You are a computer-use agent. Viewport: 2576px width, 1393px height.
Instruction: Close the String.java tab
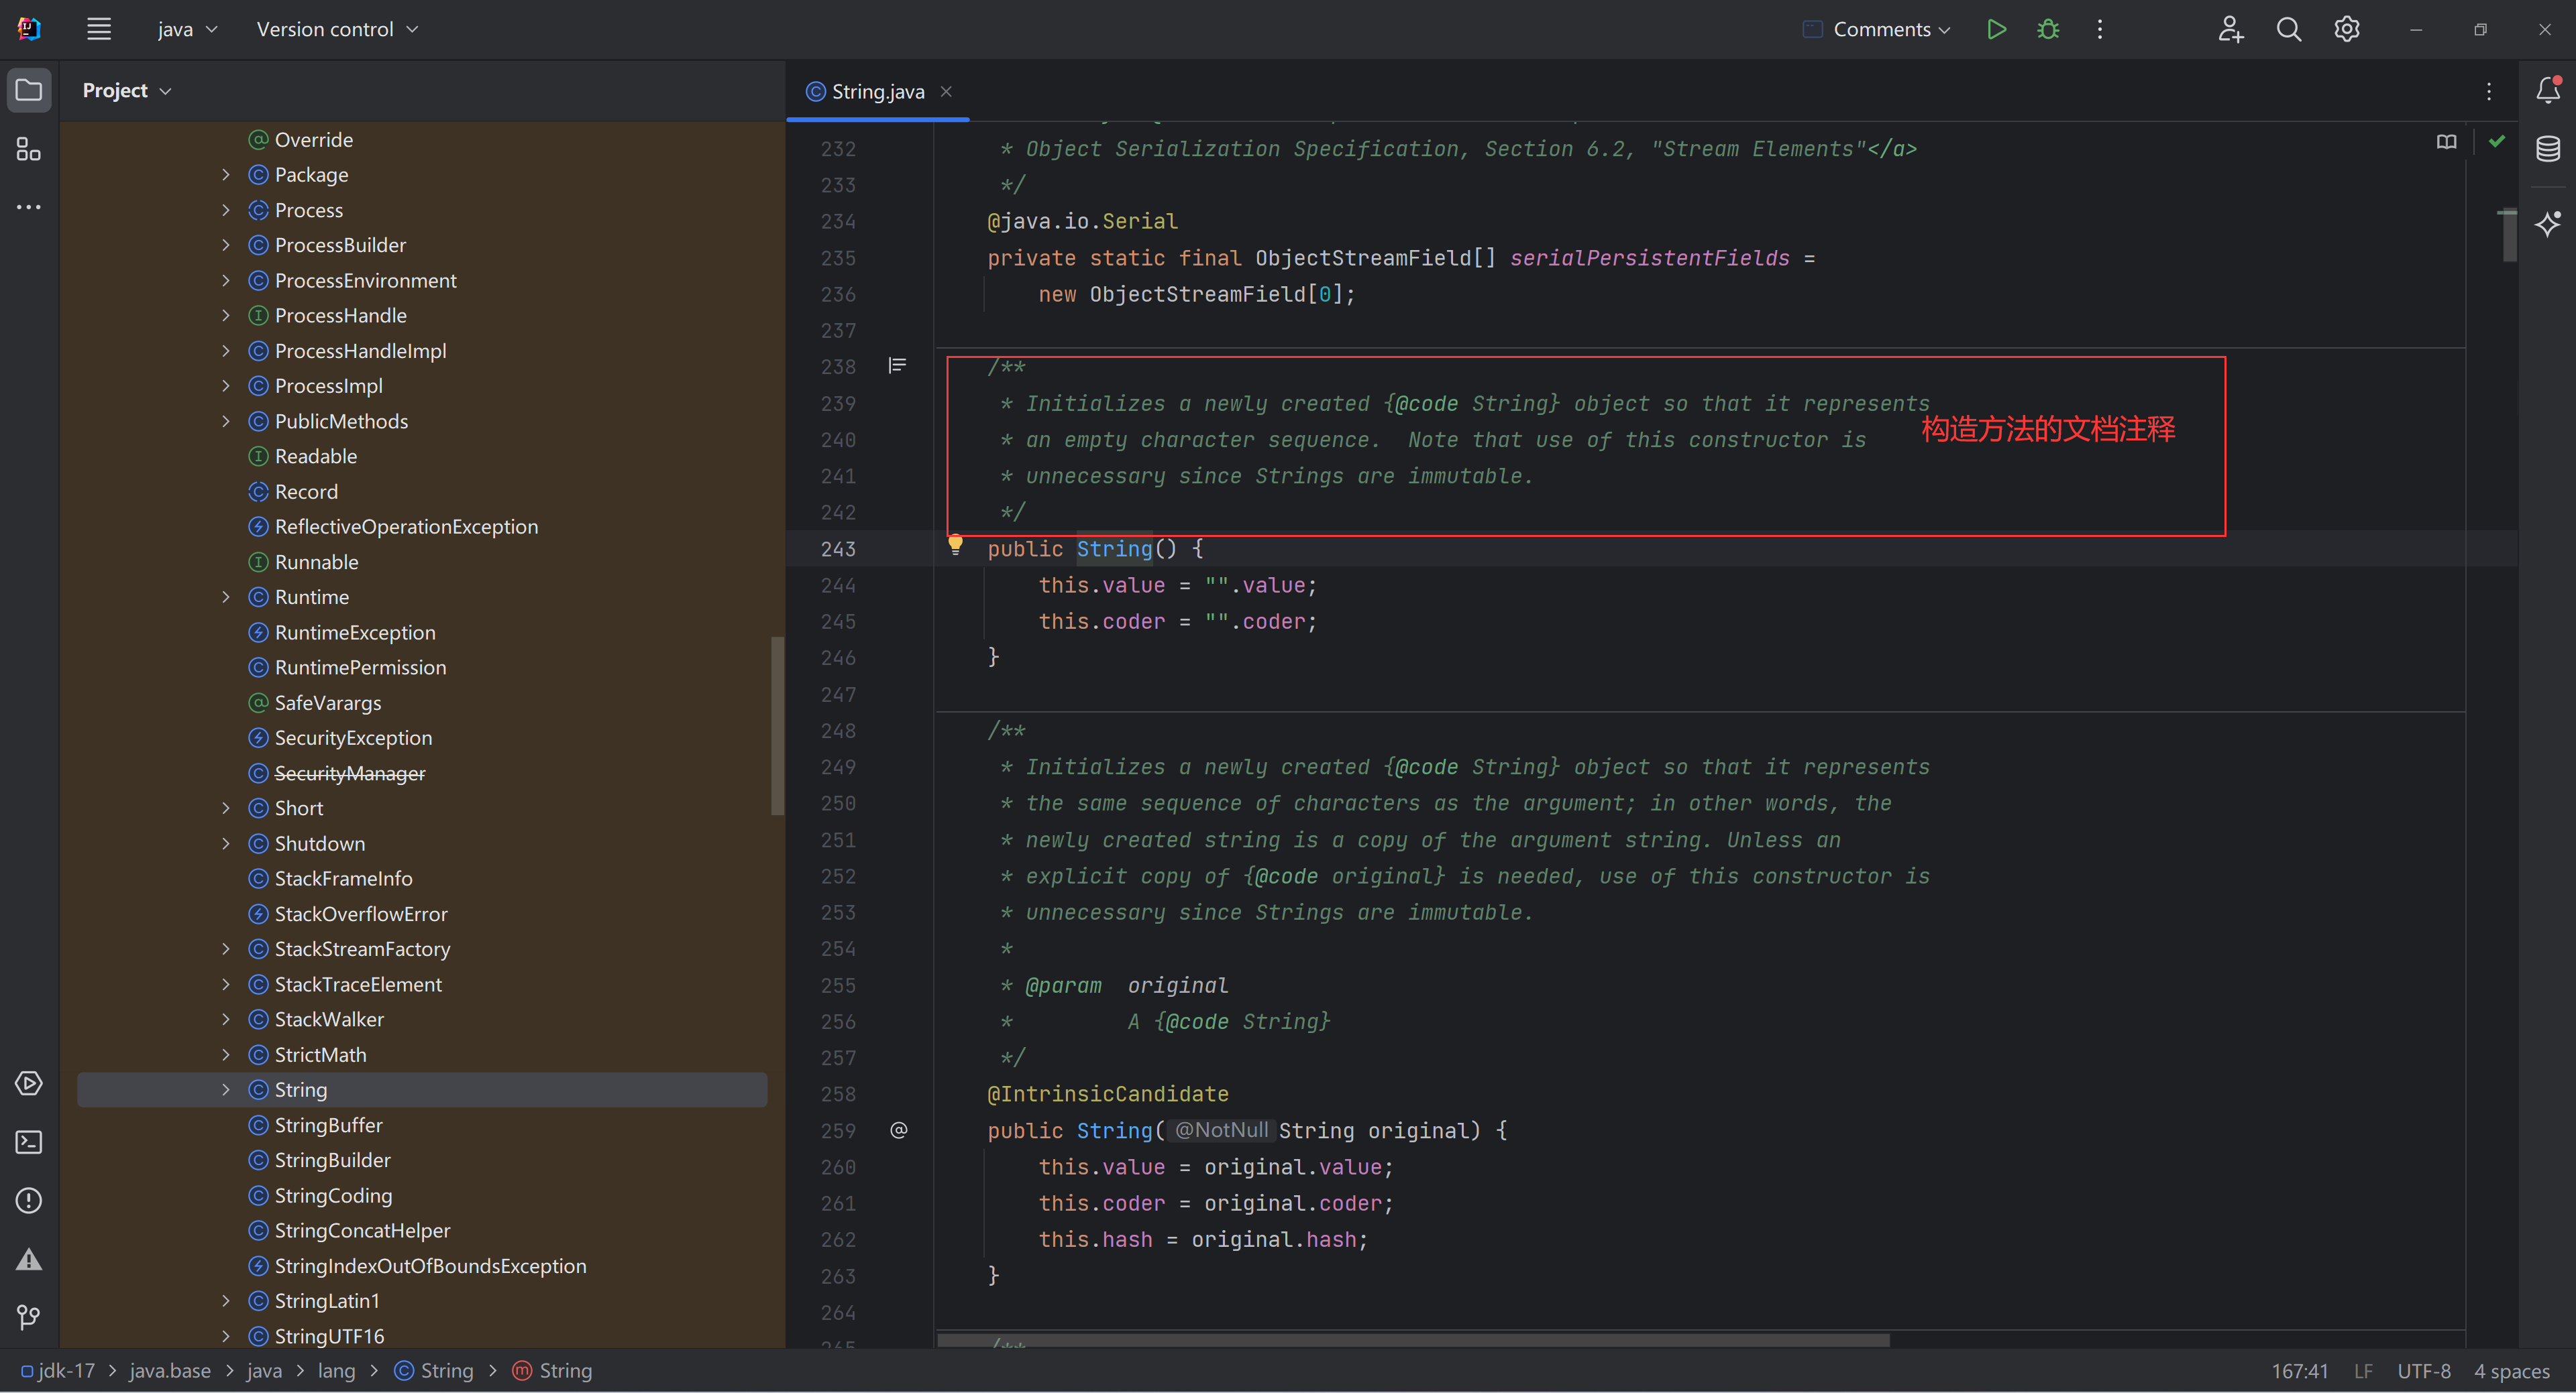tap(946, 91)
